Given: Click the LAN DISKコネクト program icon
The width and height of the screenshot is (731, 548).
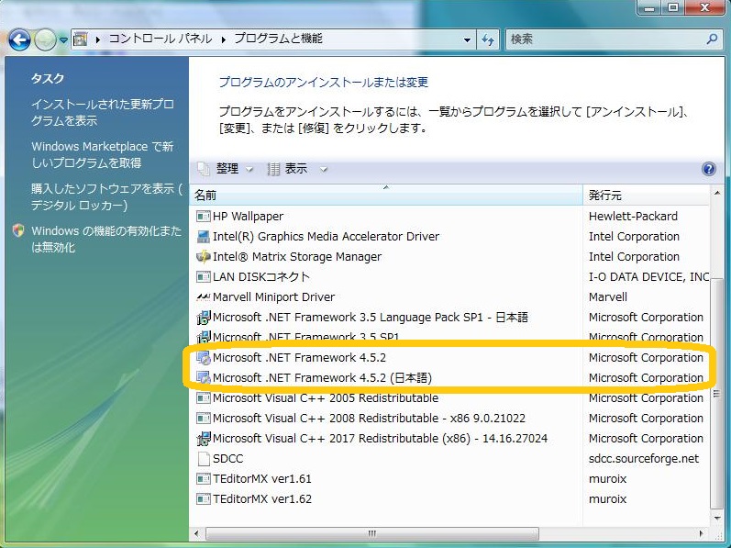Looking at the screenshot, I should (x=204, y=277).
